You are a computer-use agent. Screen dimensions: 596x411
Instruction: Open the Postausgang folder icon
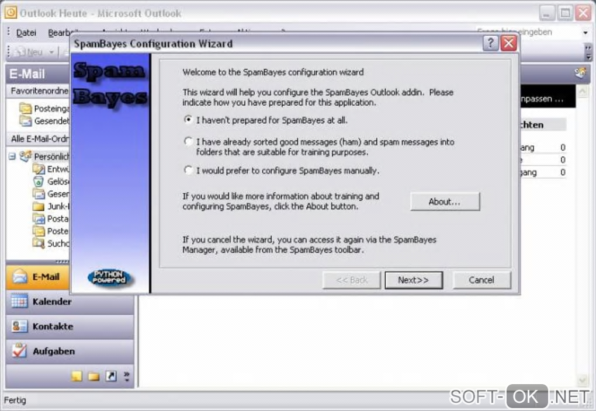[39, 218]
